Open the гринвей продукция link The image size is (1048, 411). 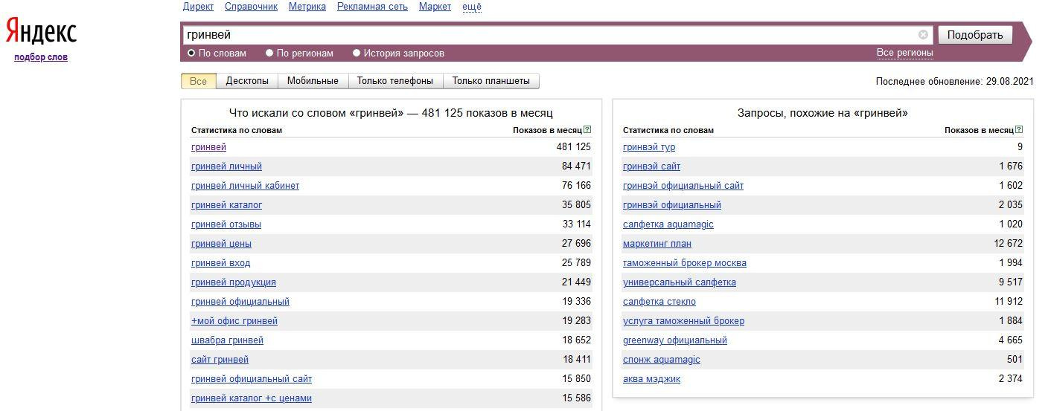pyautogui.click(x=234, y=282)
